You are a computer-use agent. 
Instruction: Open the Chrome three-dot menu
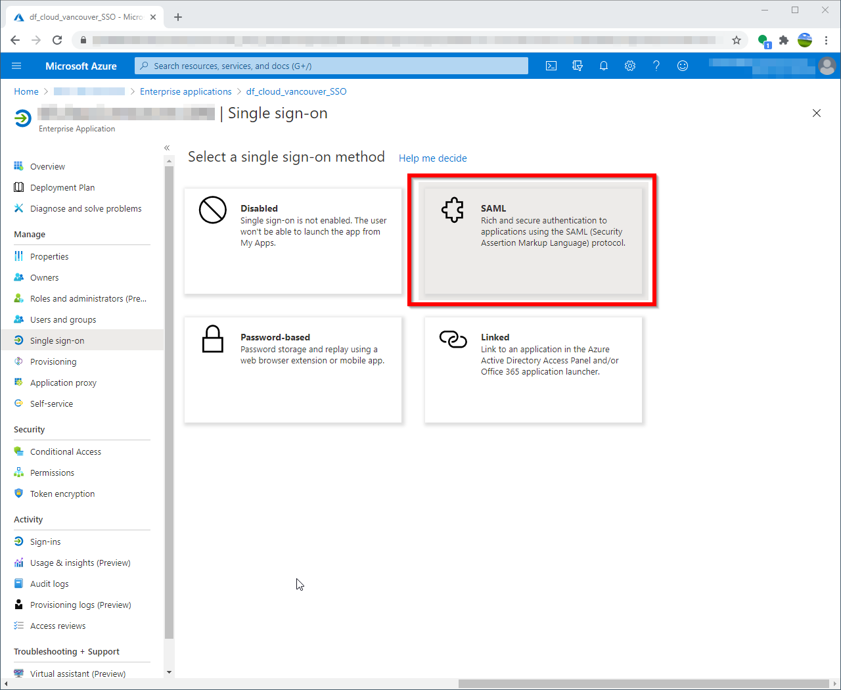(x=826, y=40)
